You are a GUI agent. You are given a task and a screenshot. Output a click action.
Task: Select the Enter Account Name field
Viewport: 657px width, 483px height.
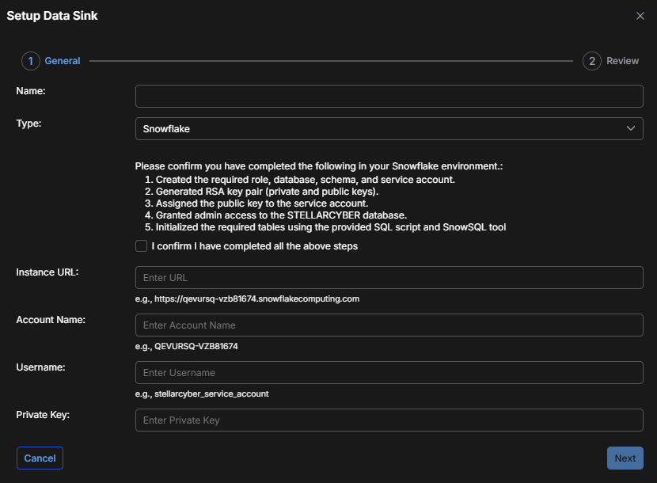coord(389,325)
